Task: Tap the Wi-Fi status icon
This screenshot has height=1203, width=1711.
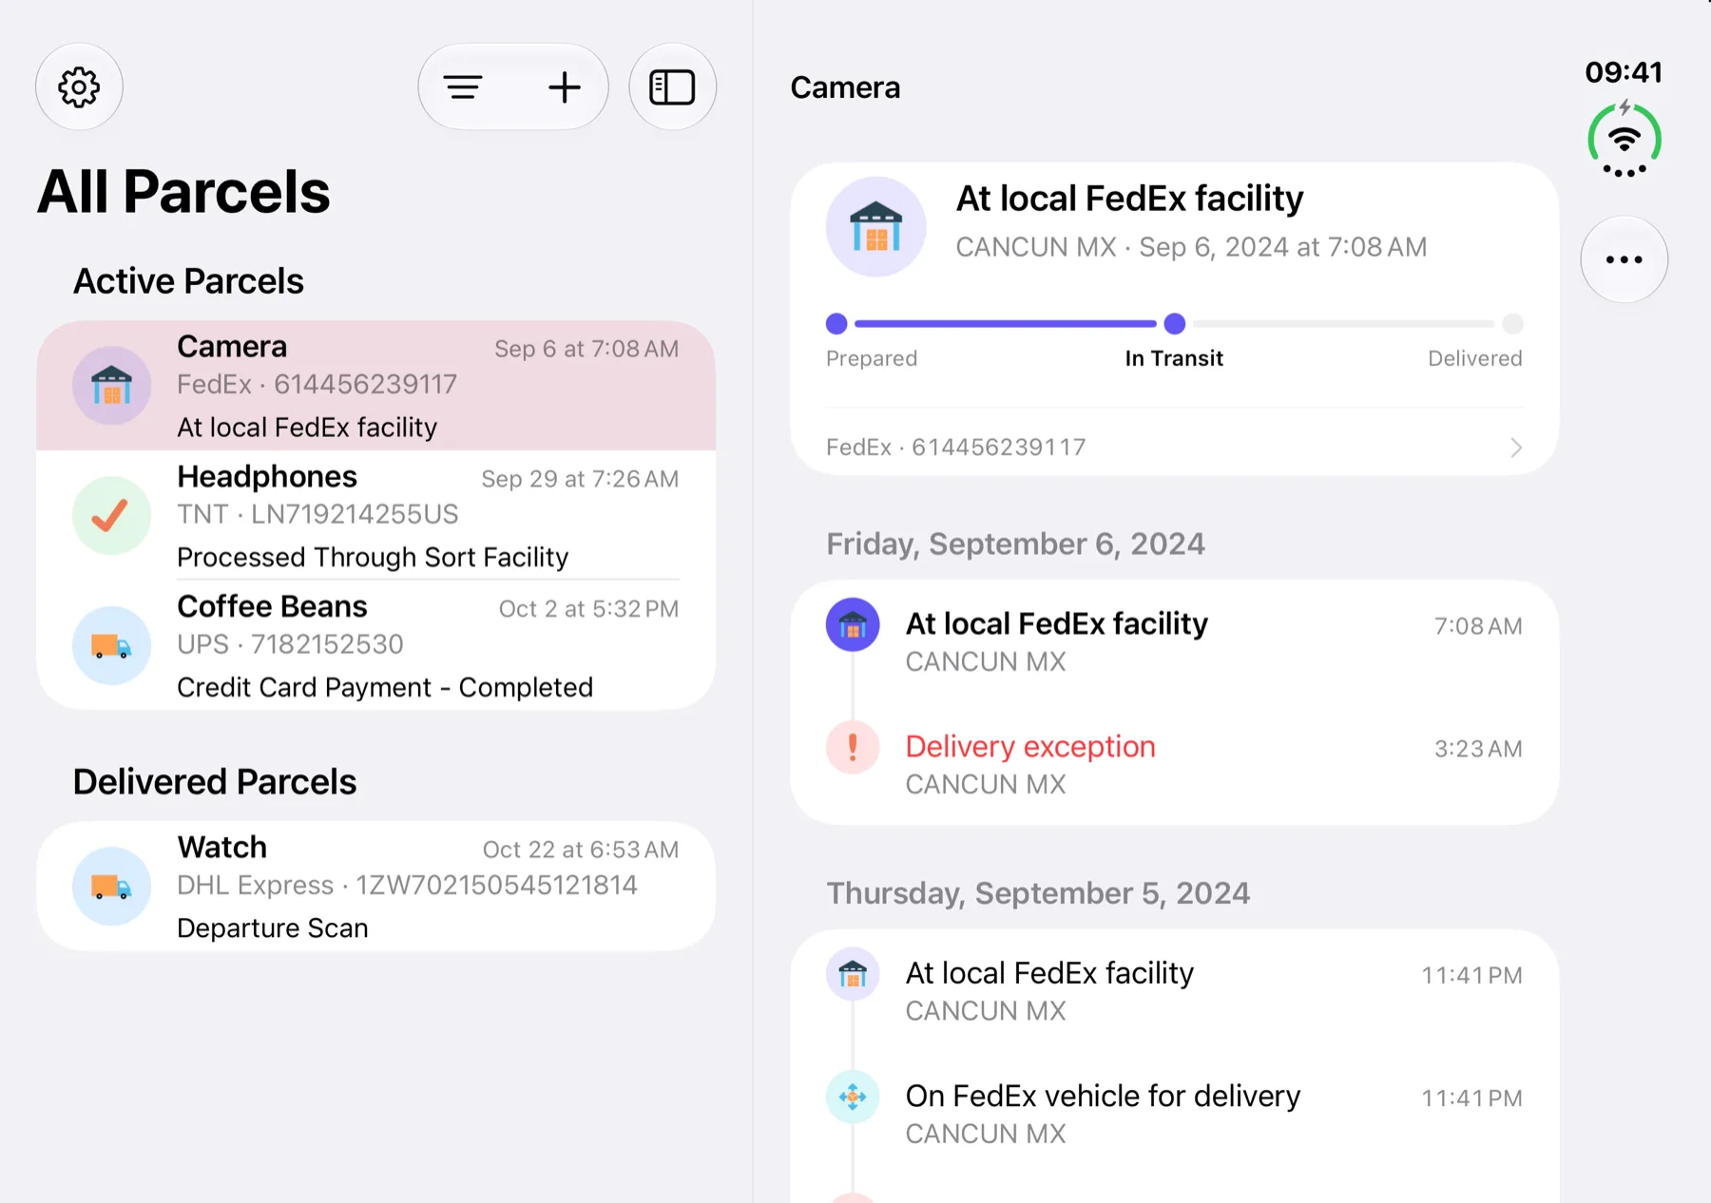Action: click(x=1624, y=141)
